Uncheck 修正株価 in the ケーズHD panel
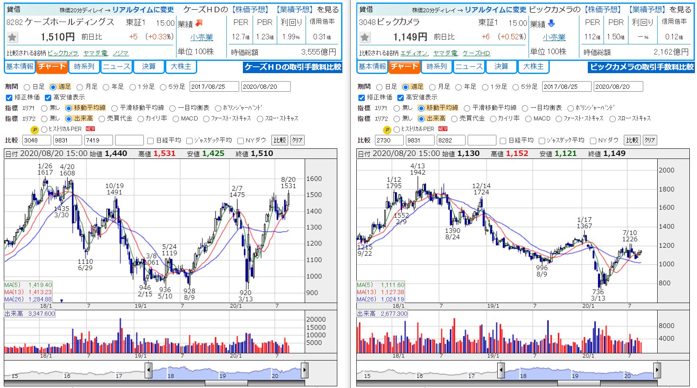Image resolution: width=697 pixels, height=388 pixels. pyautogui.click(x=9, y=98)
